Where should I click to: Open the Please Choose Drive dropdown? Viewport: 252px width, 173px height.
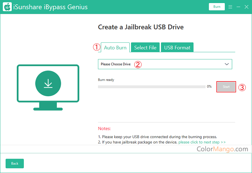pyautogui.click(x=165, y=64)
